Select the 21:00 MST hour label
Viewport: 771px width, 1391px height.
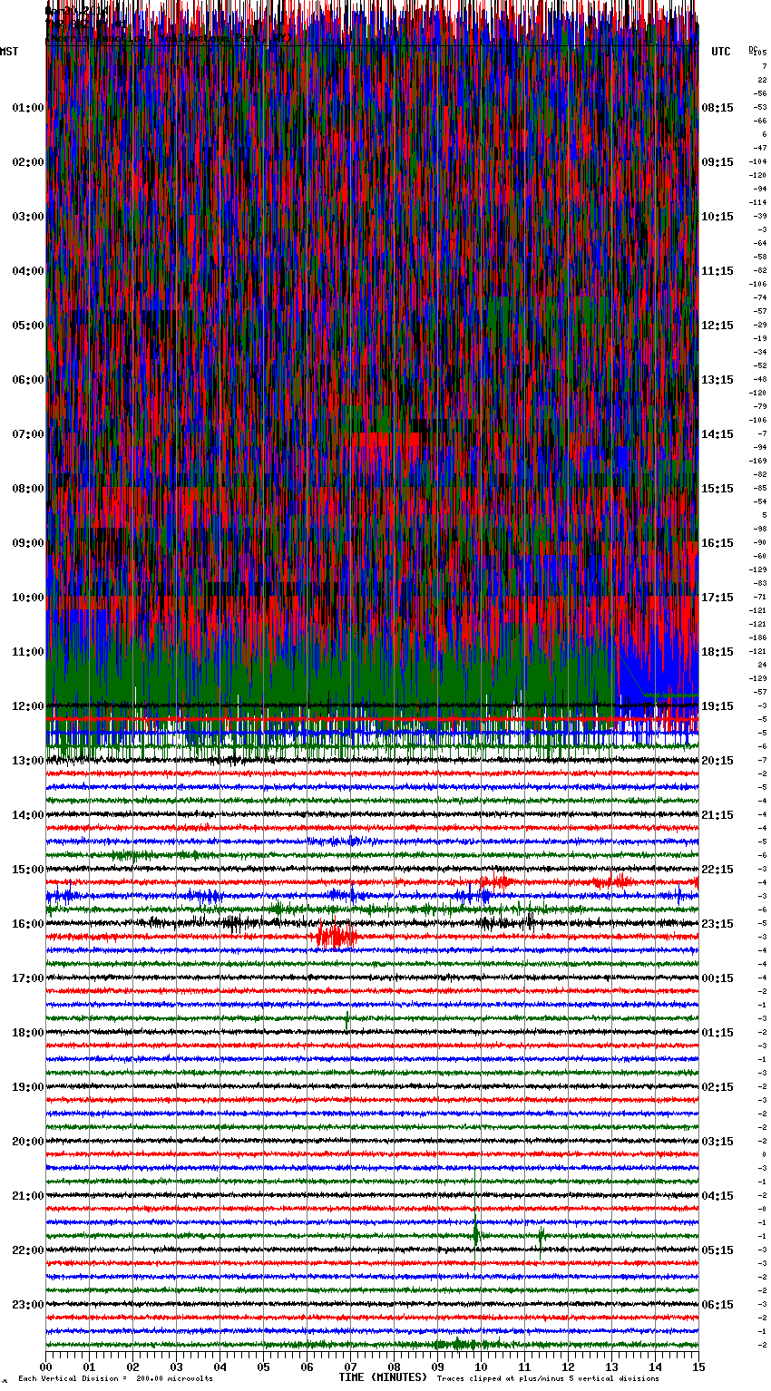(28, 1196)
